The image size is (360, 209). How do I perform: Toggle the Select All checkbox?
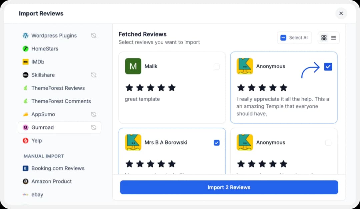(283, 38)
